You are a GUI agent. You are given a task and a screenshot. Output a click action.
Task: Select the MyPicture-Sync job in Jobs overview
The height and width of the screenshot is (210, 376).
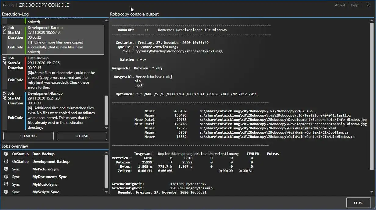pyautogui.click(x=46, y=169)
